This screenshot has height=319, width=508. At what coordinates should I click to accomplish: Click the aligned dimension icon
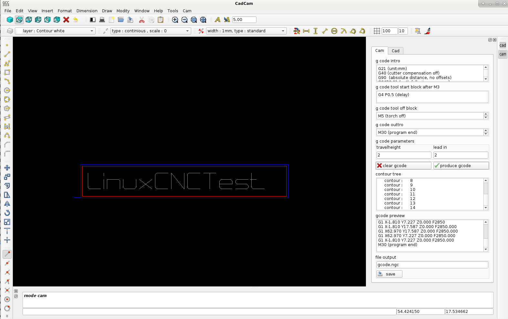[x=325, y=31]
